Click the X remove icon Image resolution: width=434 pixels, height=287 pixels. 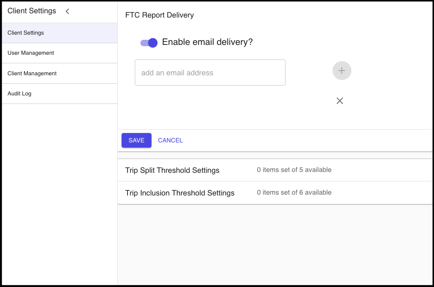point(340,101)
